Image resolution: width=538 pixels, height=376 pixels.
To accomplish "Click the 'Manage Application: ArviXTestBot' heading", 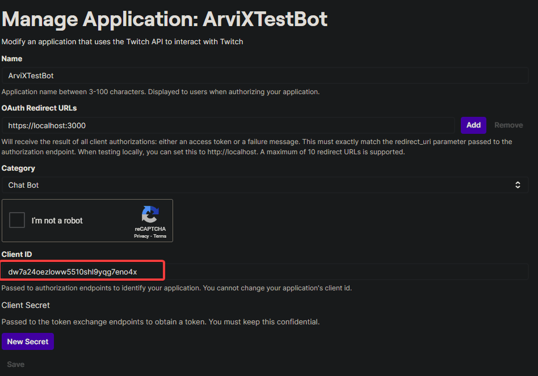I will click(165, 19).
